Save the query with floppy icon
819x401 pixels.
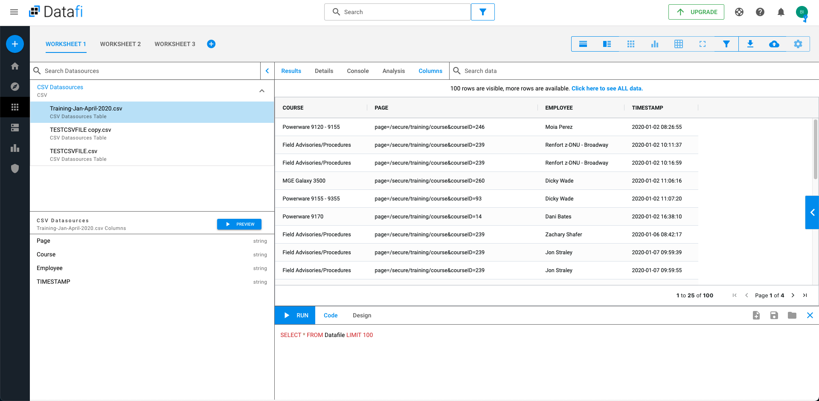click(x=774, y=315)
